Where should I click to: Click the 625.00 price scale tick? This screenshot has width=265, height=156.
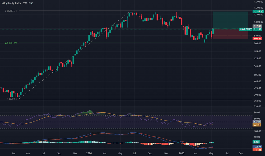coord(258,58)
